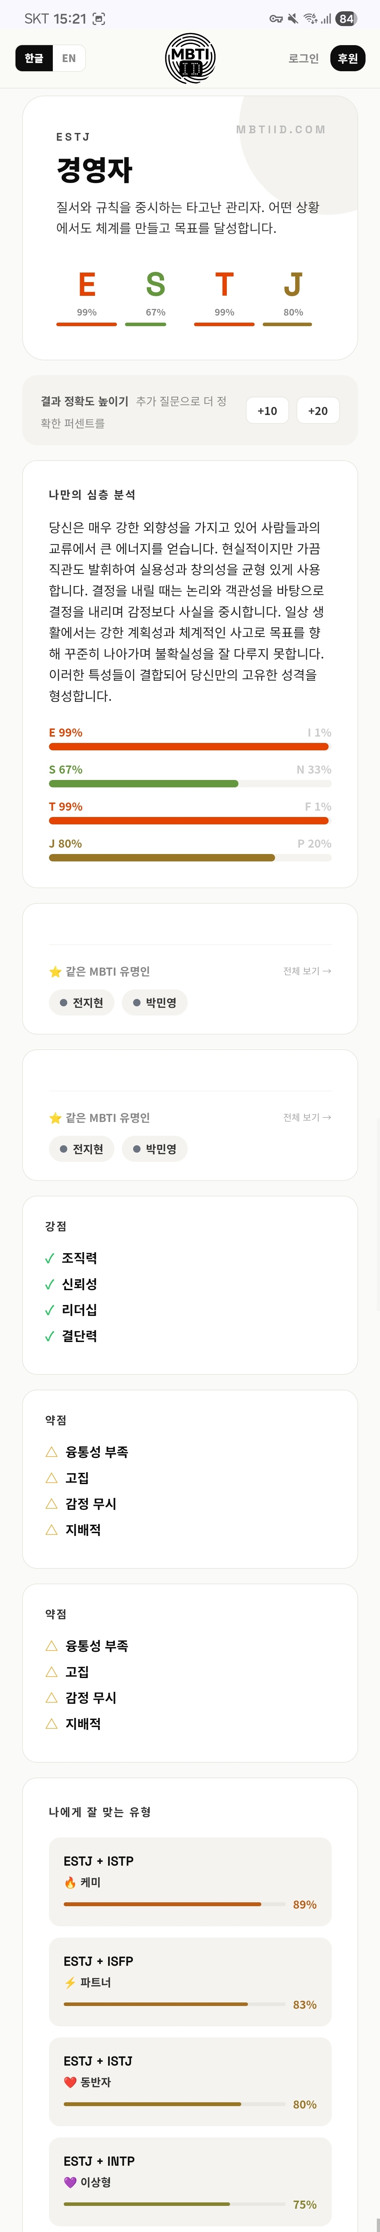
Task: Tap the battery indicator in the status bar
Action: coord(346,18)
